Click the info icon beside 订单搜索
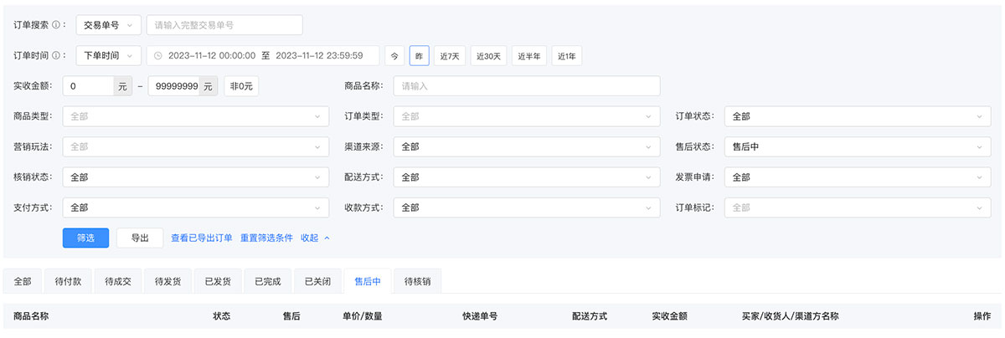1005x338 pixels. 55,25
